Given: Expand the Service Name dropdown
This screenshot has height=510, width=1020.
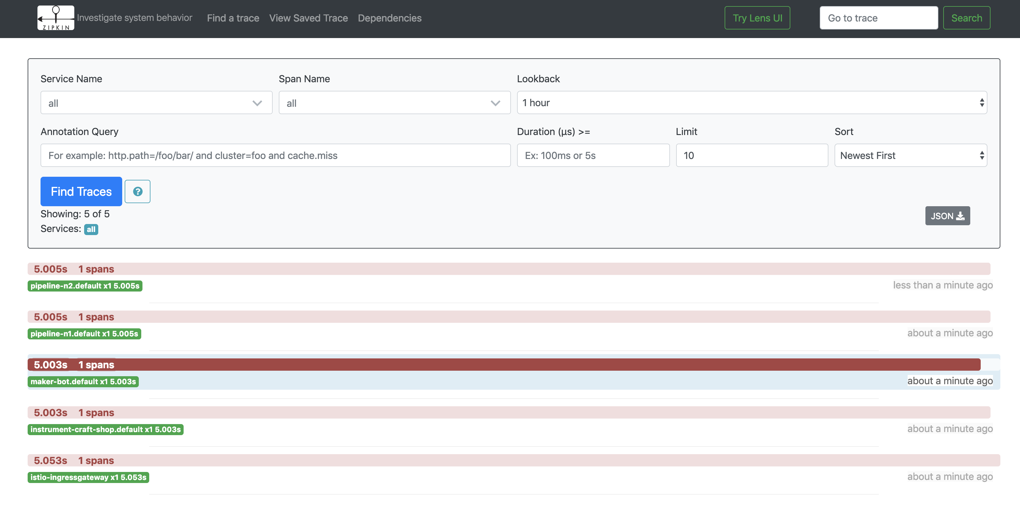Looking at the screenshot, I should pyautogui.click(x=156, y=103).
